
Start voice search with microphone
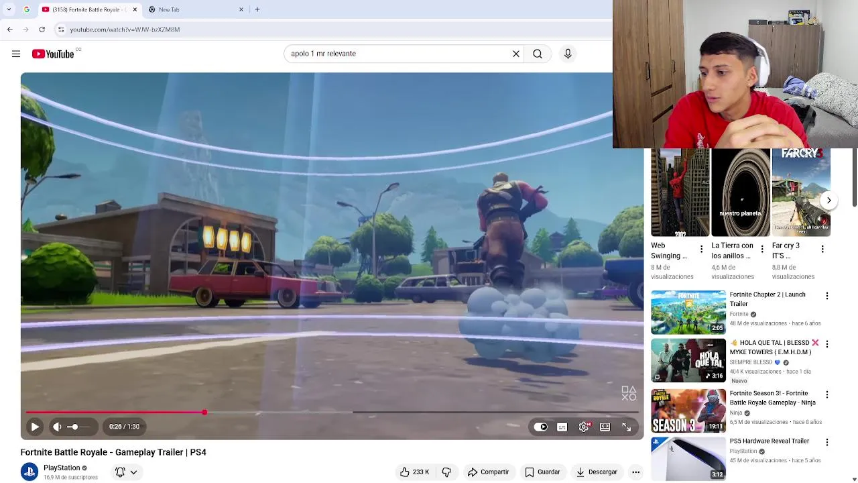pos(568,54)
